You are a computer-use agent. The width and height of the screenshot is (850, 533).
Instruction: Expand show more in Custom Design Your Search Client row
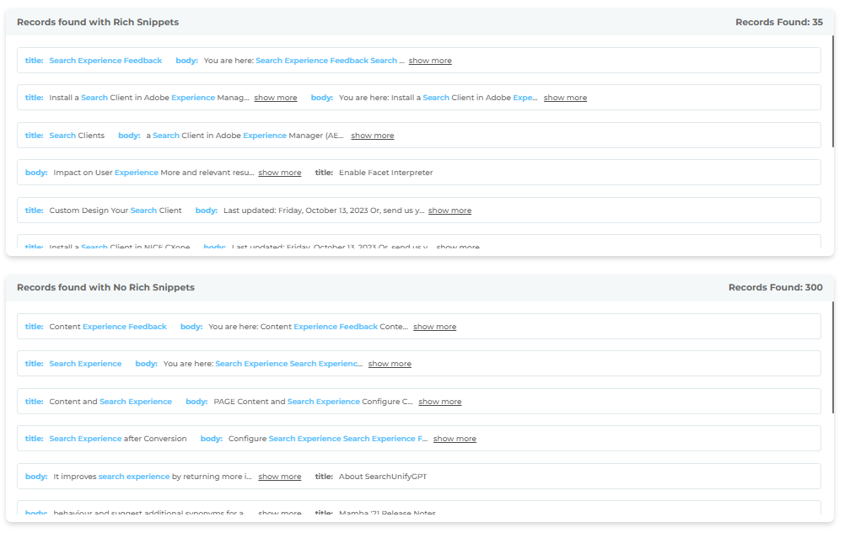(x=449, y=211)
